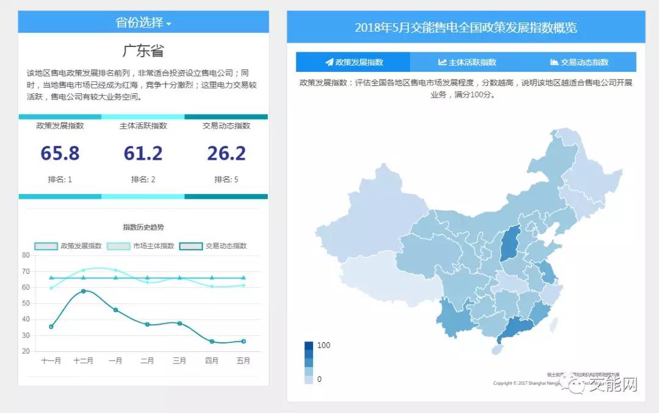Hide 交易动态指数 series via chart legend
The image size is (659, 413).
pyautogui.click(x=214, y=246)
